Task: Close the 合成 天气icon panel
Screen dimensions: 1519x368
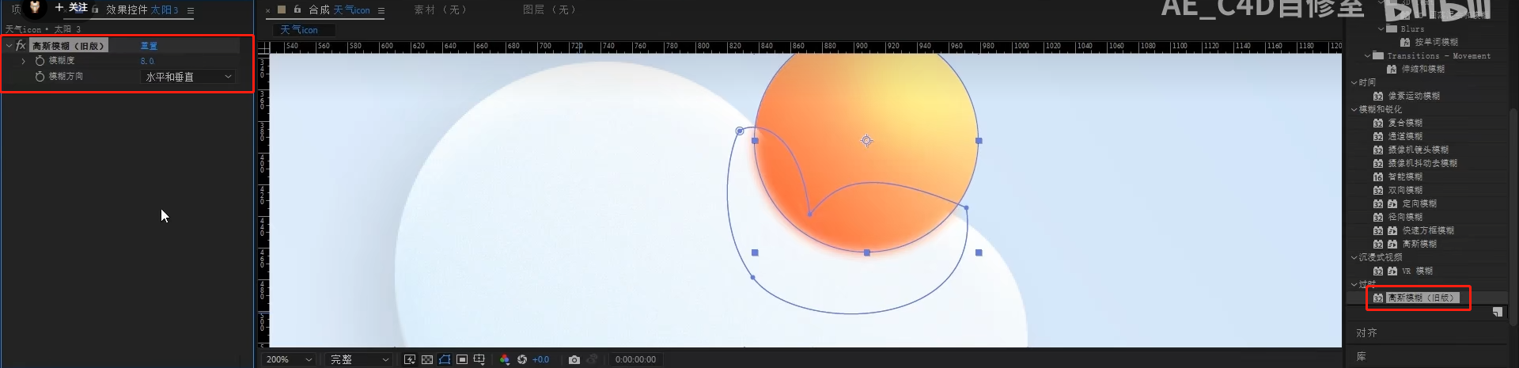Action: (x=267, y=11)
